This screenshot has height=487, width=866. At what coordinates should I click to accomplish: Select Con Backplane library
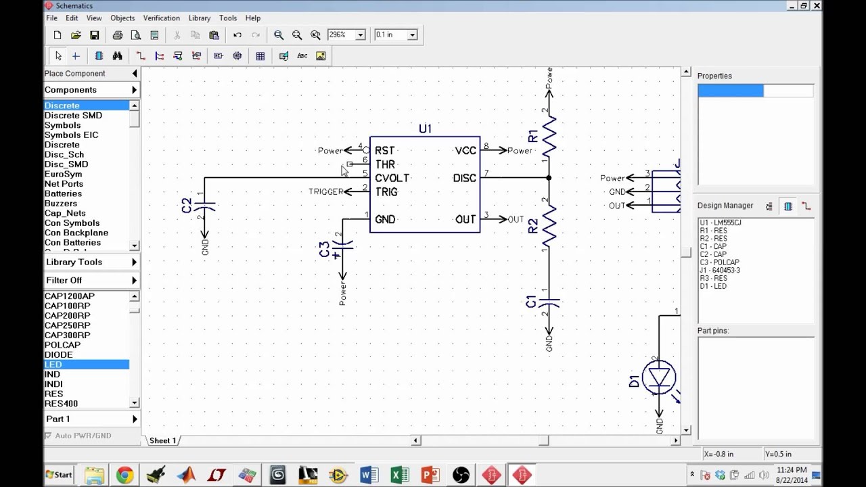click(87, 233)
